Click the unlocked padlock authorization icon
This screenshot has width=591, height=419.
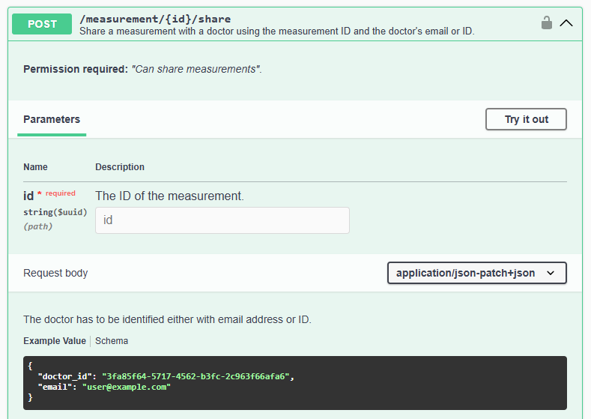[547, 22]
